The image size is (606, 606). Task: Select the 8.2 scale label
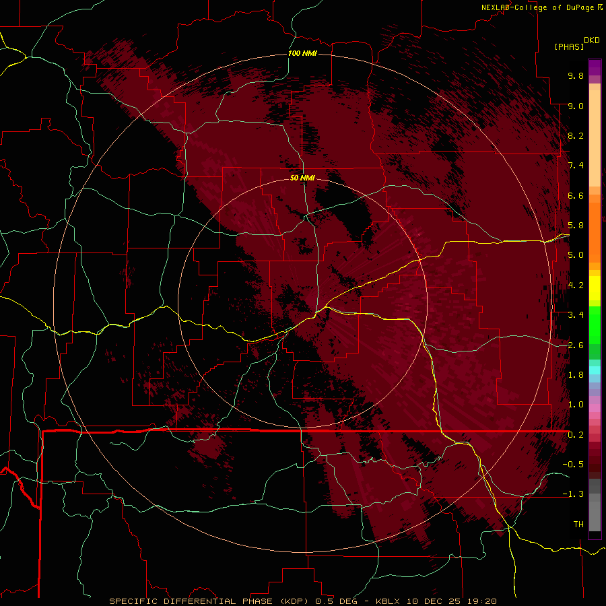[x=576, y=135]
